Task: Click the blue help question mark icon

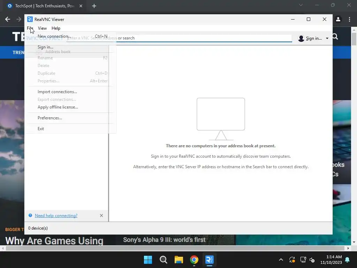Action: (30, 215)
